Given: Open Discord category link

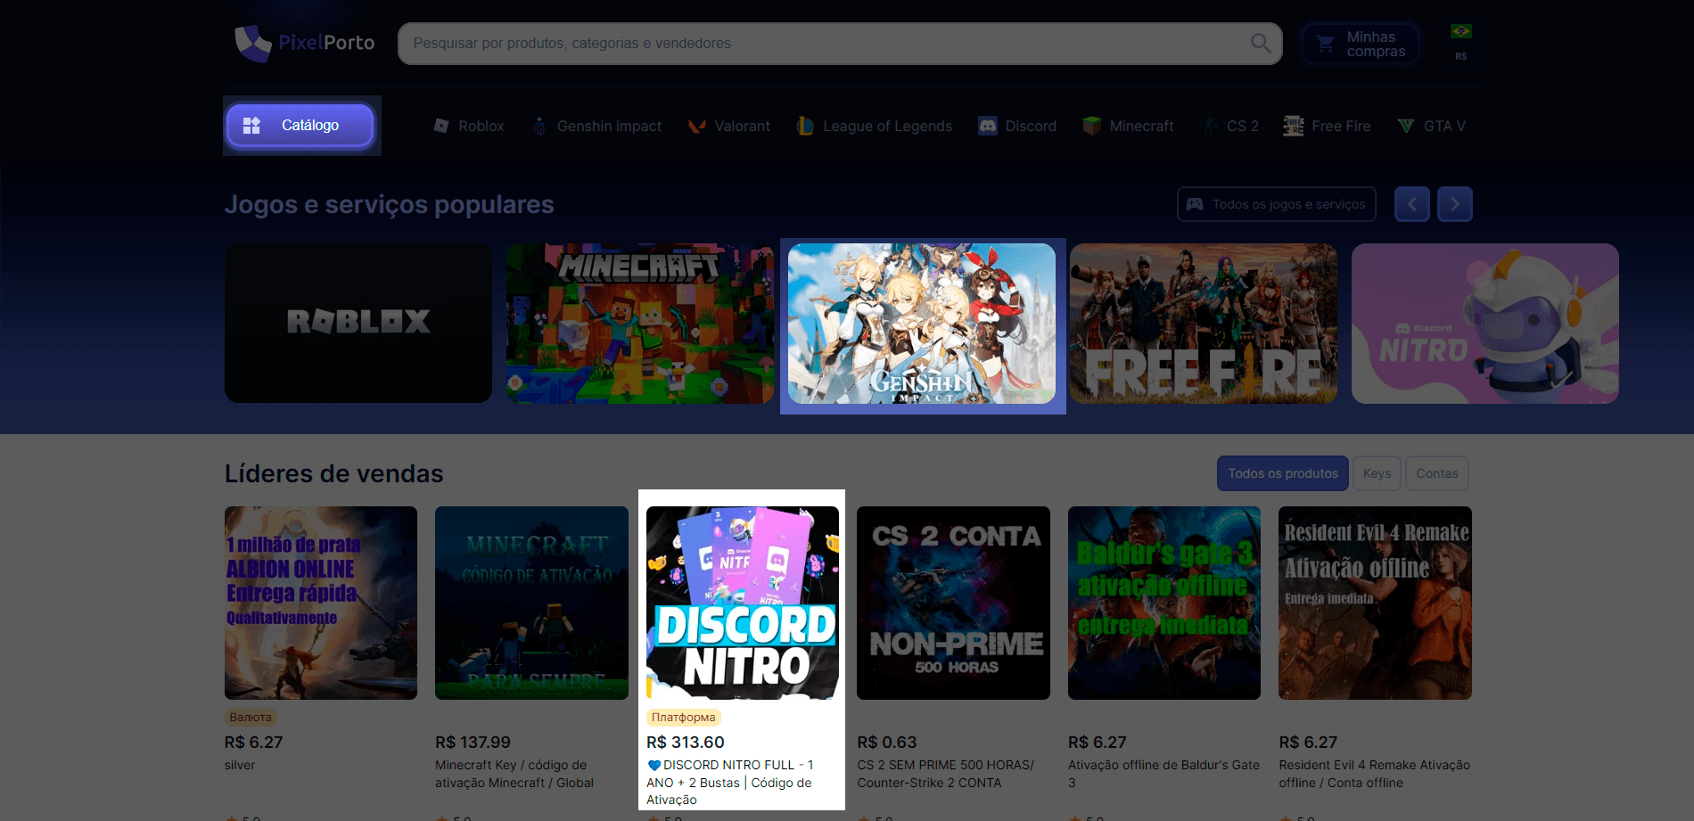Looking at the screenshot, I should pyautogui.click(x=1017, y=127).
